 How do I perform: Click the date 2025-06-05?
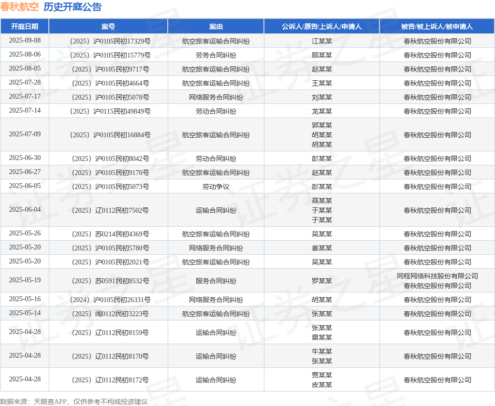(25, 186)
